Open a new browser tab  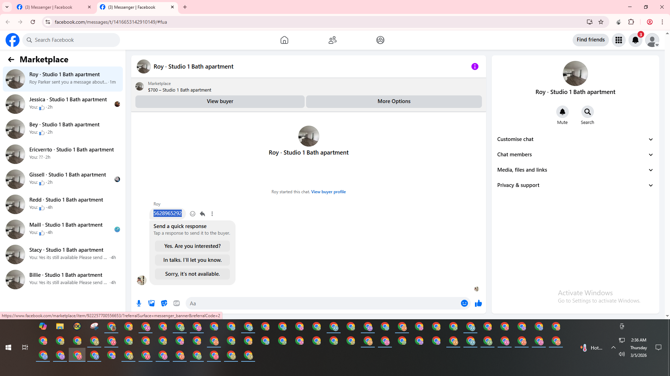[185, 7]
